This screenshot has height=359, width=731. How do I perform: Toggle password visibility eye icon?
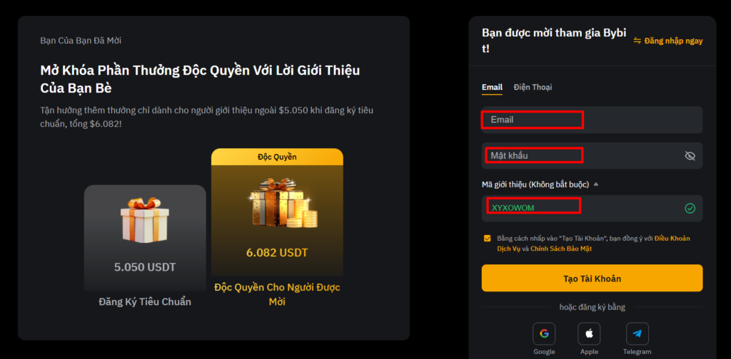(690, 156)
